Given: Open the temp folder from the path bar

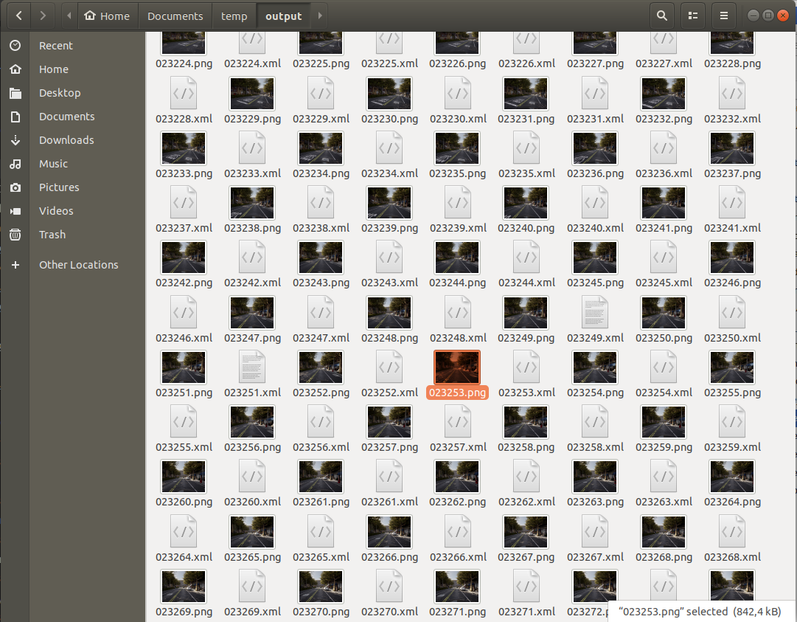Looking at the screenshot, I should 234,15.
